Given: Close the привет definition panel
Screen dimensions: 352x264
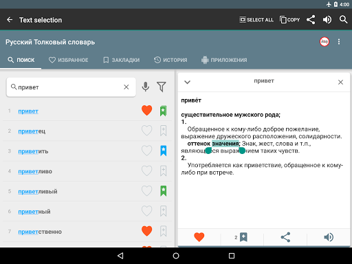Looking at the screenshot, I should [x=340, y=82].
